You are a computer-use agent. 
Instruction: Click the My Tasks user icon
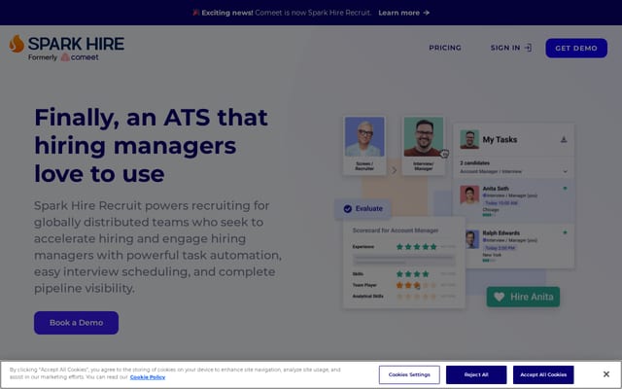coord(564,139)
